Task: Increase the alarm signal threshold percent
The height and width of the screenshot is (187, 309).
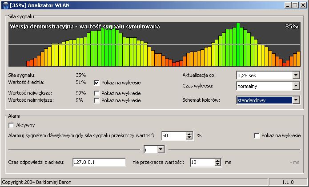Action: click(x=189, y=134)
